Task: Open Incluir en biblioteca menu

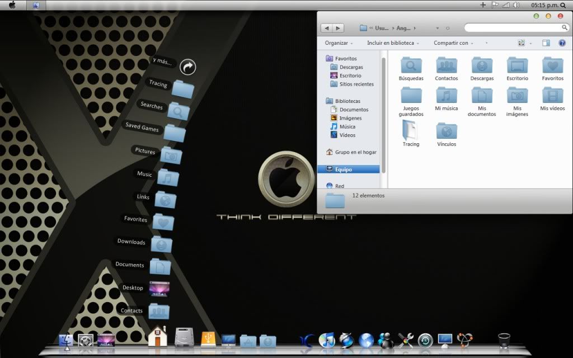Action: pos(393,43)
